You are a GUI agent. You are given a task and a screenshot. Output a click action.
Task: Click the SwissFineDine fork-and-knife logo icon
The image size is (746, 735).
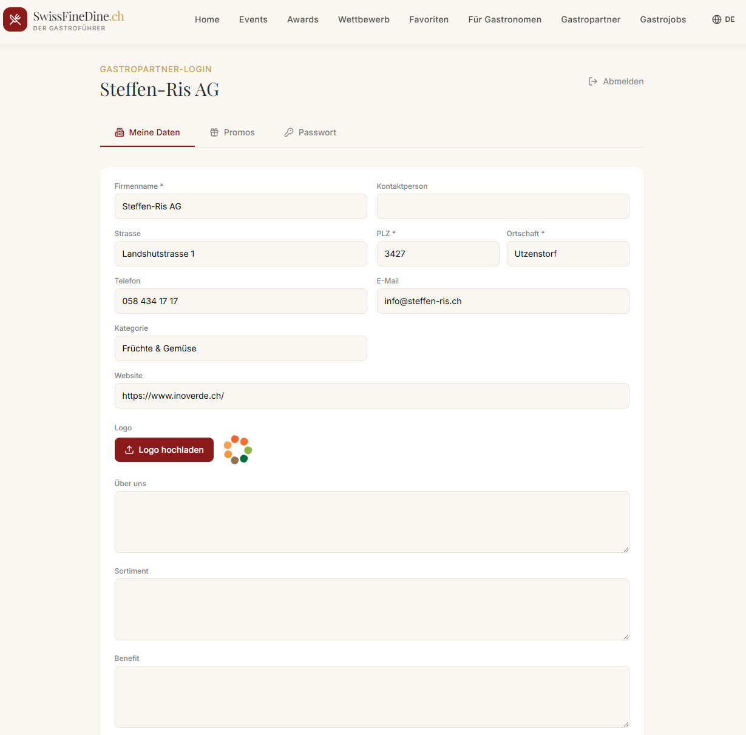point(15,19)
